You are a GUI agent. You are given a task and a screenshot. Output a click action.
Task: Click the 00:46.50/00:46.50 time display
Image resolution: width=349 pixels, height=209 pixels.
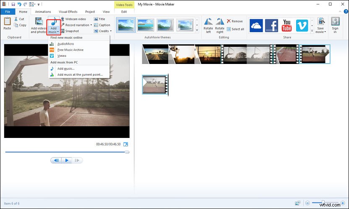point(108,144)
